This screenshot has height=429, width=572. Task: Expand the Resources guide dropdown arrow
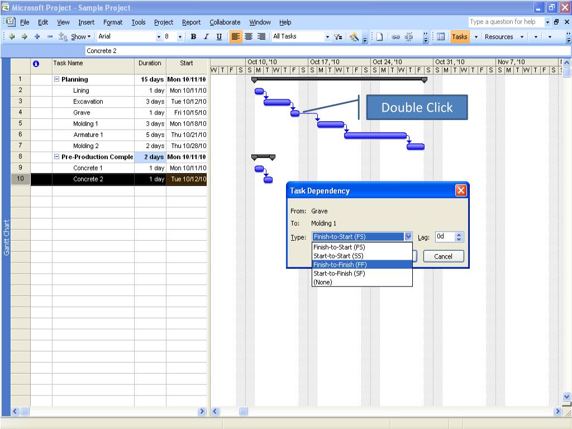[522, 36]
